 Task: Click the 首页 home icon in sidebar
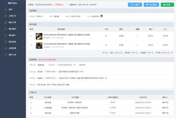(x=6, y=10)
